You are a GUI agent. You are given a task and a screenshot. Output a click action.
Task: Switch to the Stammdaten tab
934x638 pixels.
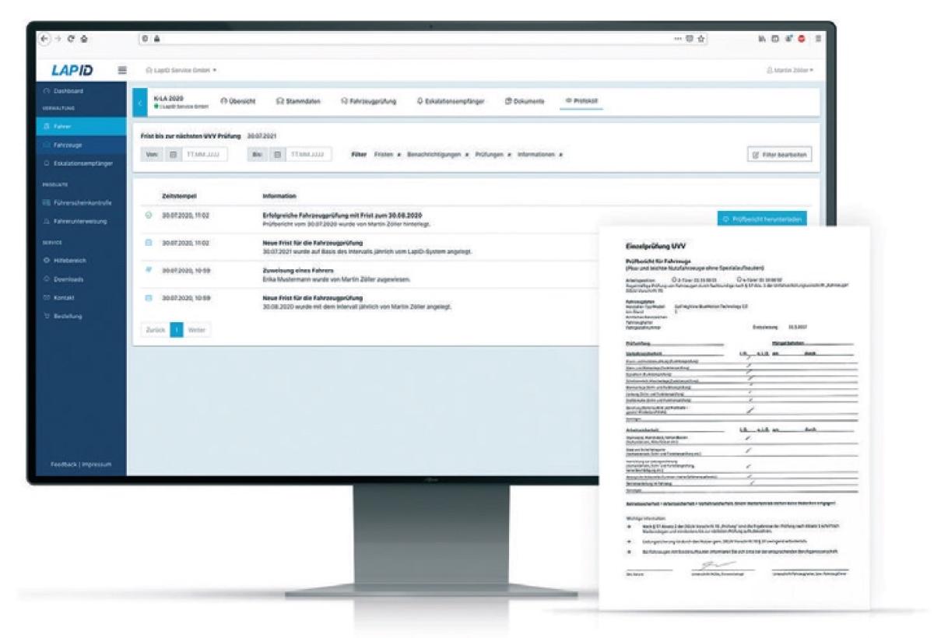[299, 101]
